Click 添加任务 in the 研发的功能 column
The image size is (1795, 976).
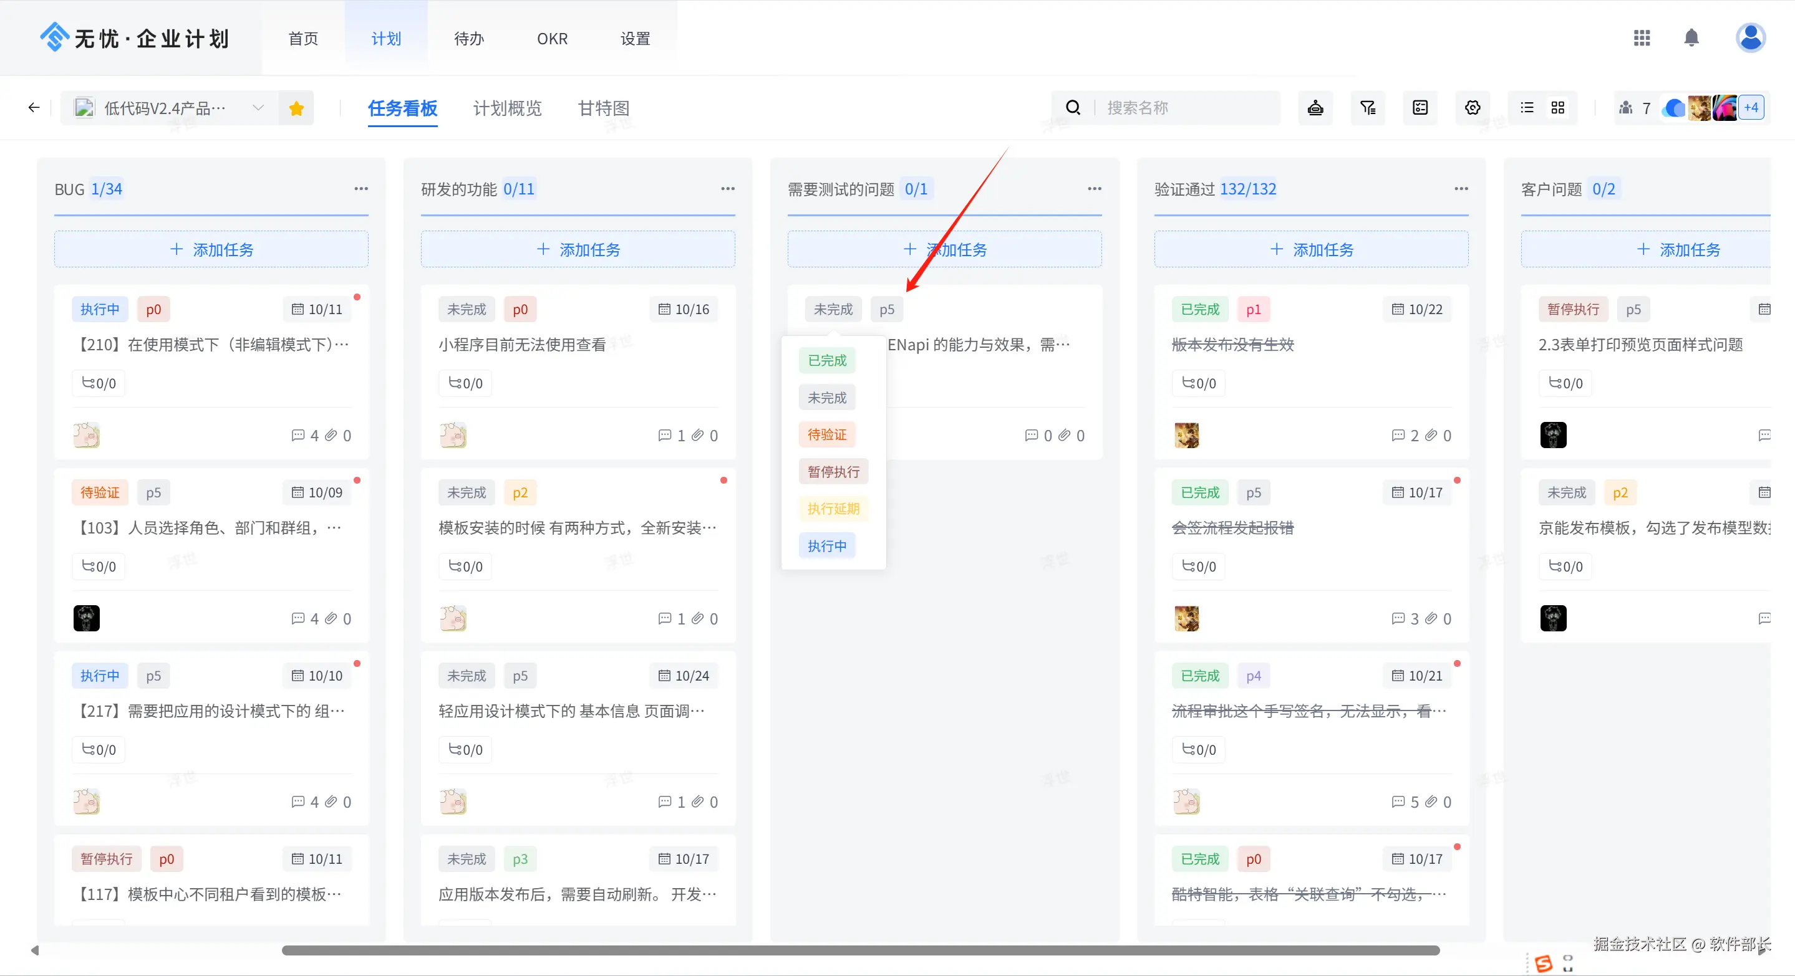coord(578,249)
